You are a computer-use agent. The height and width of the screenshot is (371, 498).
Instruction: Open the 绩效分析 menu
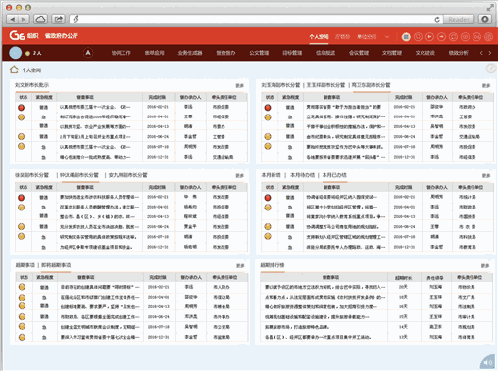459,53
